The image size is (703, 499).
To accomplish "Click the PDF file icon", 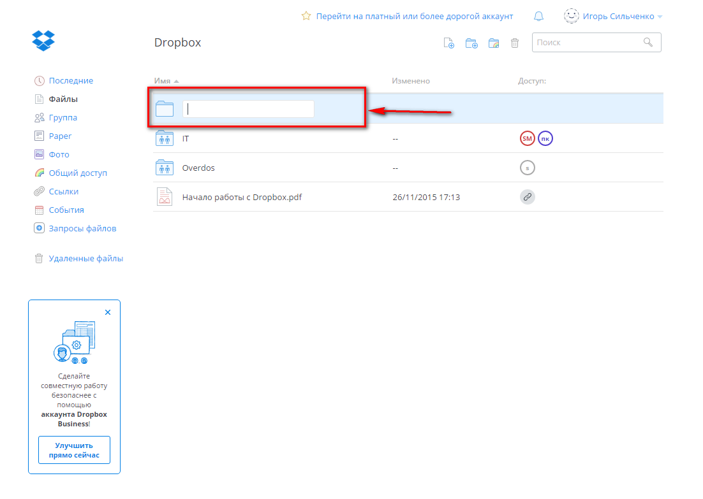I will (x=165, y=197).
